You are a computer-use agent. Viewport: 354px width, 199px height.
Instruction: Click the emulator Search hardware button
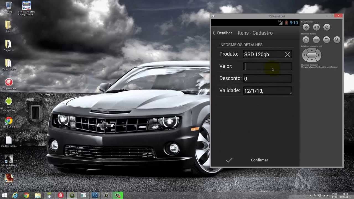[337, 40]
